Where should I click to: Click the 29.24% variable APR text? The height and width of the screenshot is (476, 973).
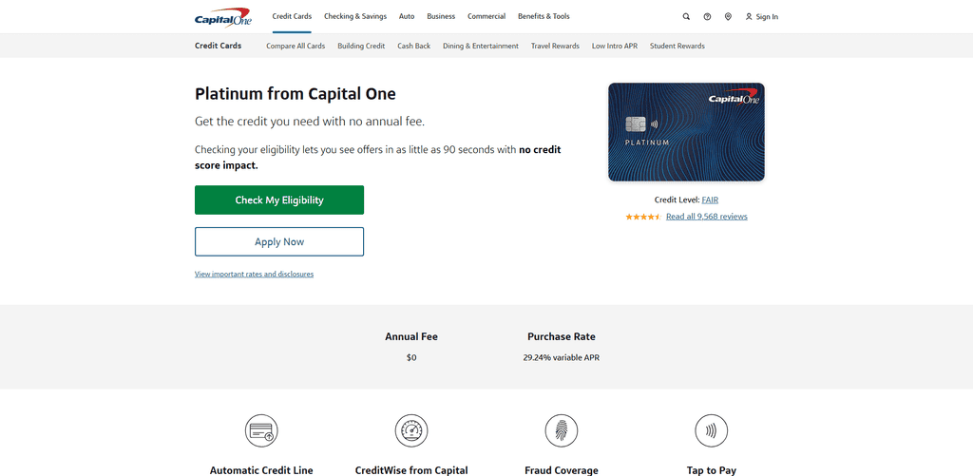point(562,358)
